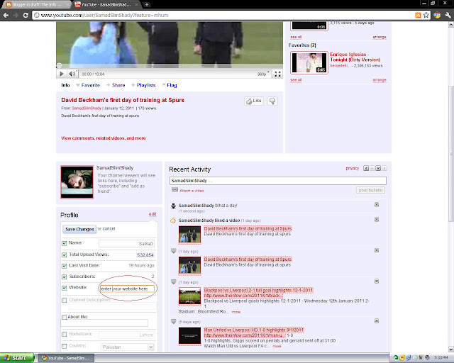Viewport: 454px width, 363px height.
Task: Click Save Changes in Profile
Action: (79, 229)
